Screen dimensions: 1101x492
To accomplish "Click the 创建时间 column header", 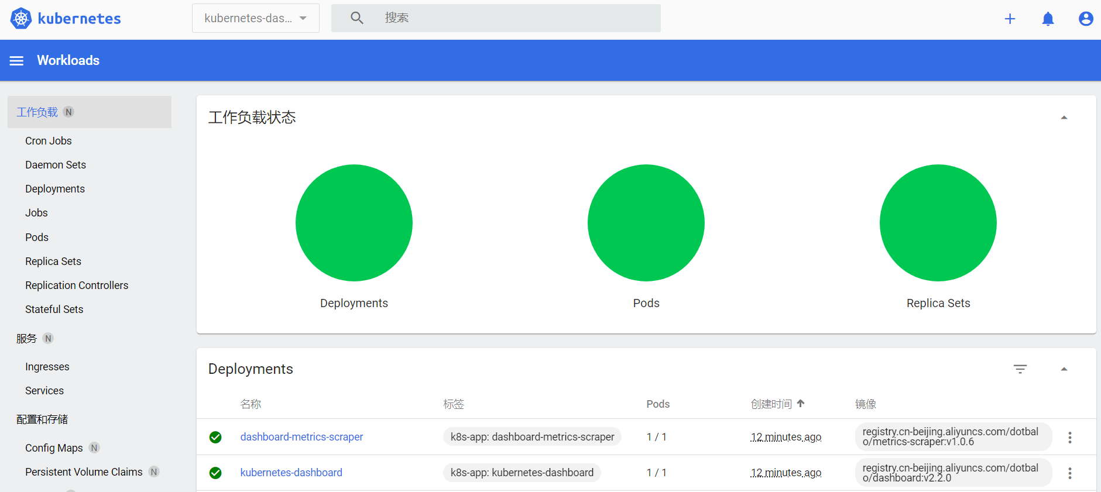I will pyautogui.click(x=771, y=404).
